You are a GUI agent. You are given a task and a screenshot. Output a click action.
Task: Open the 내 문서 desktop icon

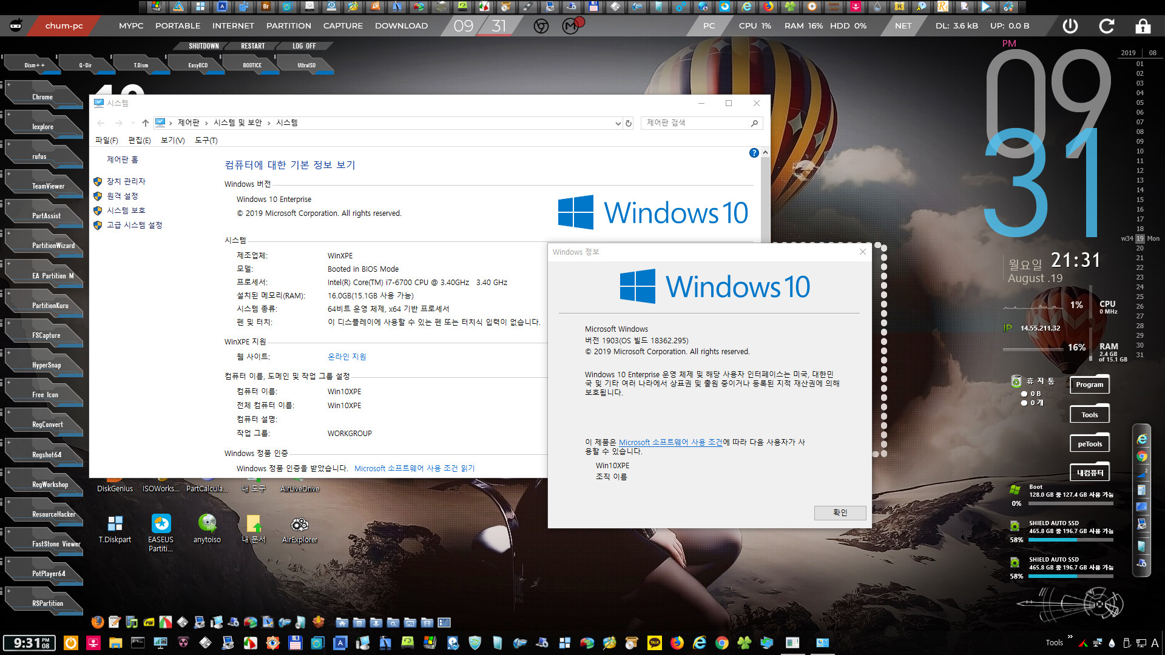click(254, 528)
